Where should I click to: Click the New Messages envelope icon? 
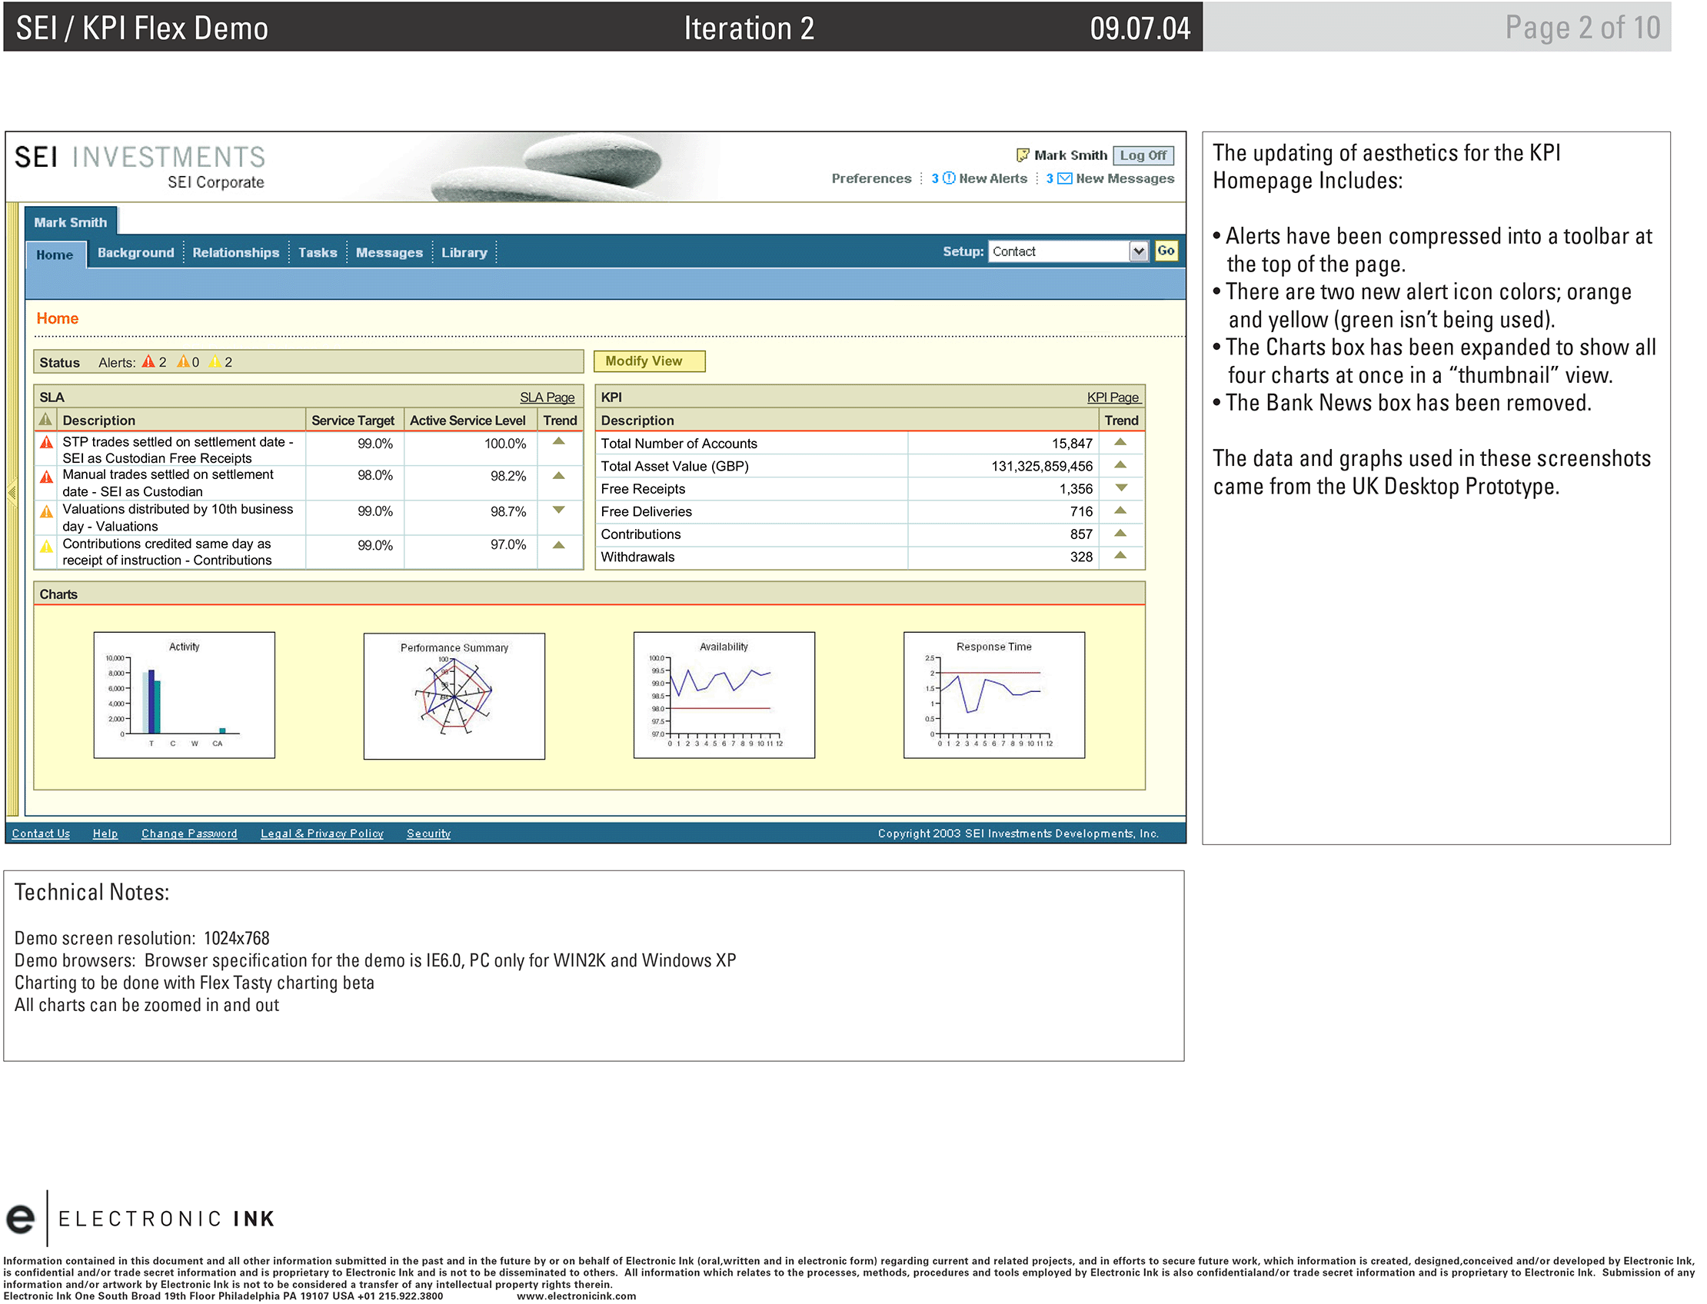1065,178
